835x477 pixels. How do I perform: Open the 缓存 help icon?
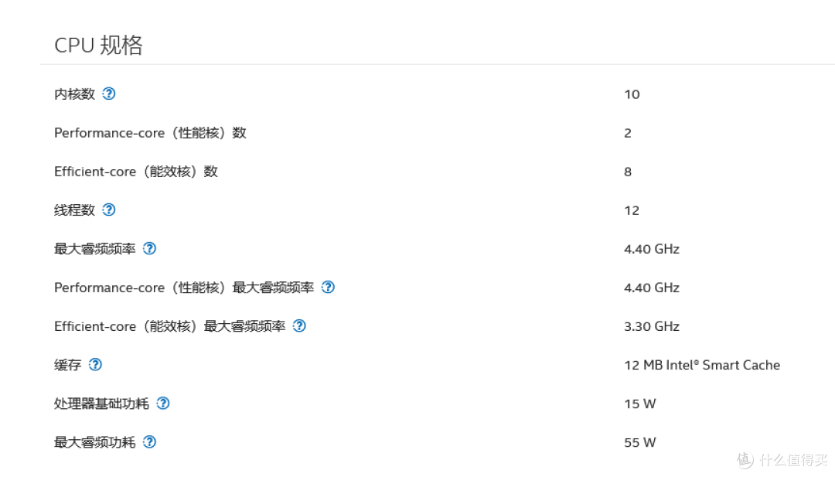coord(95,364)
